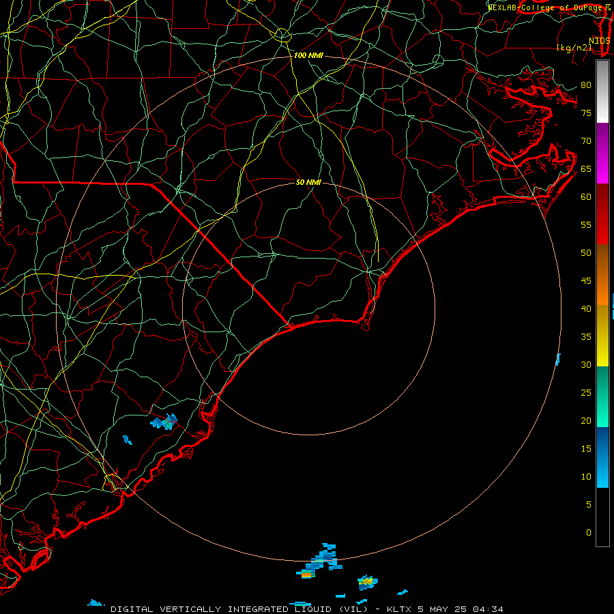This screenshot has width=614, height=614.
Task: Pick the green segment of the color bar
Action: click(602, 396)
